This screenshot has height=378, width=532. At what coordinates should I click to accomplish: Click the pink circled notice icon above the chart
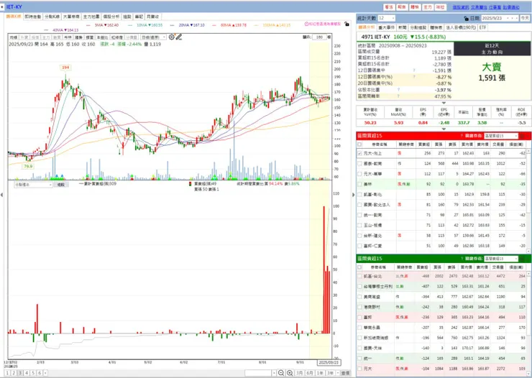click(x=306, y=24)
